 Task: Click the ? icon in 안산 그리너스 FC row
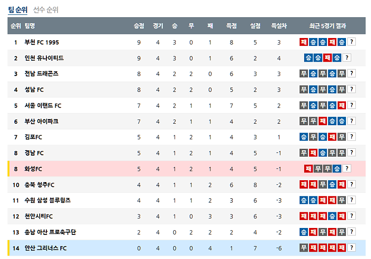352,248
